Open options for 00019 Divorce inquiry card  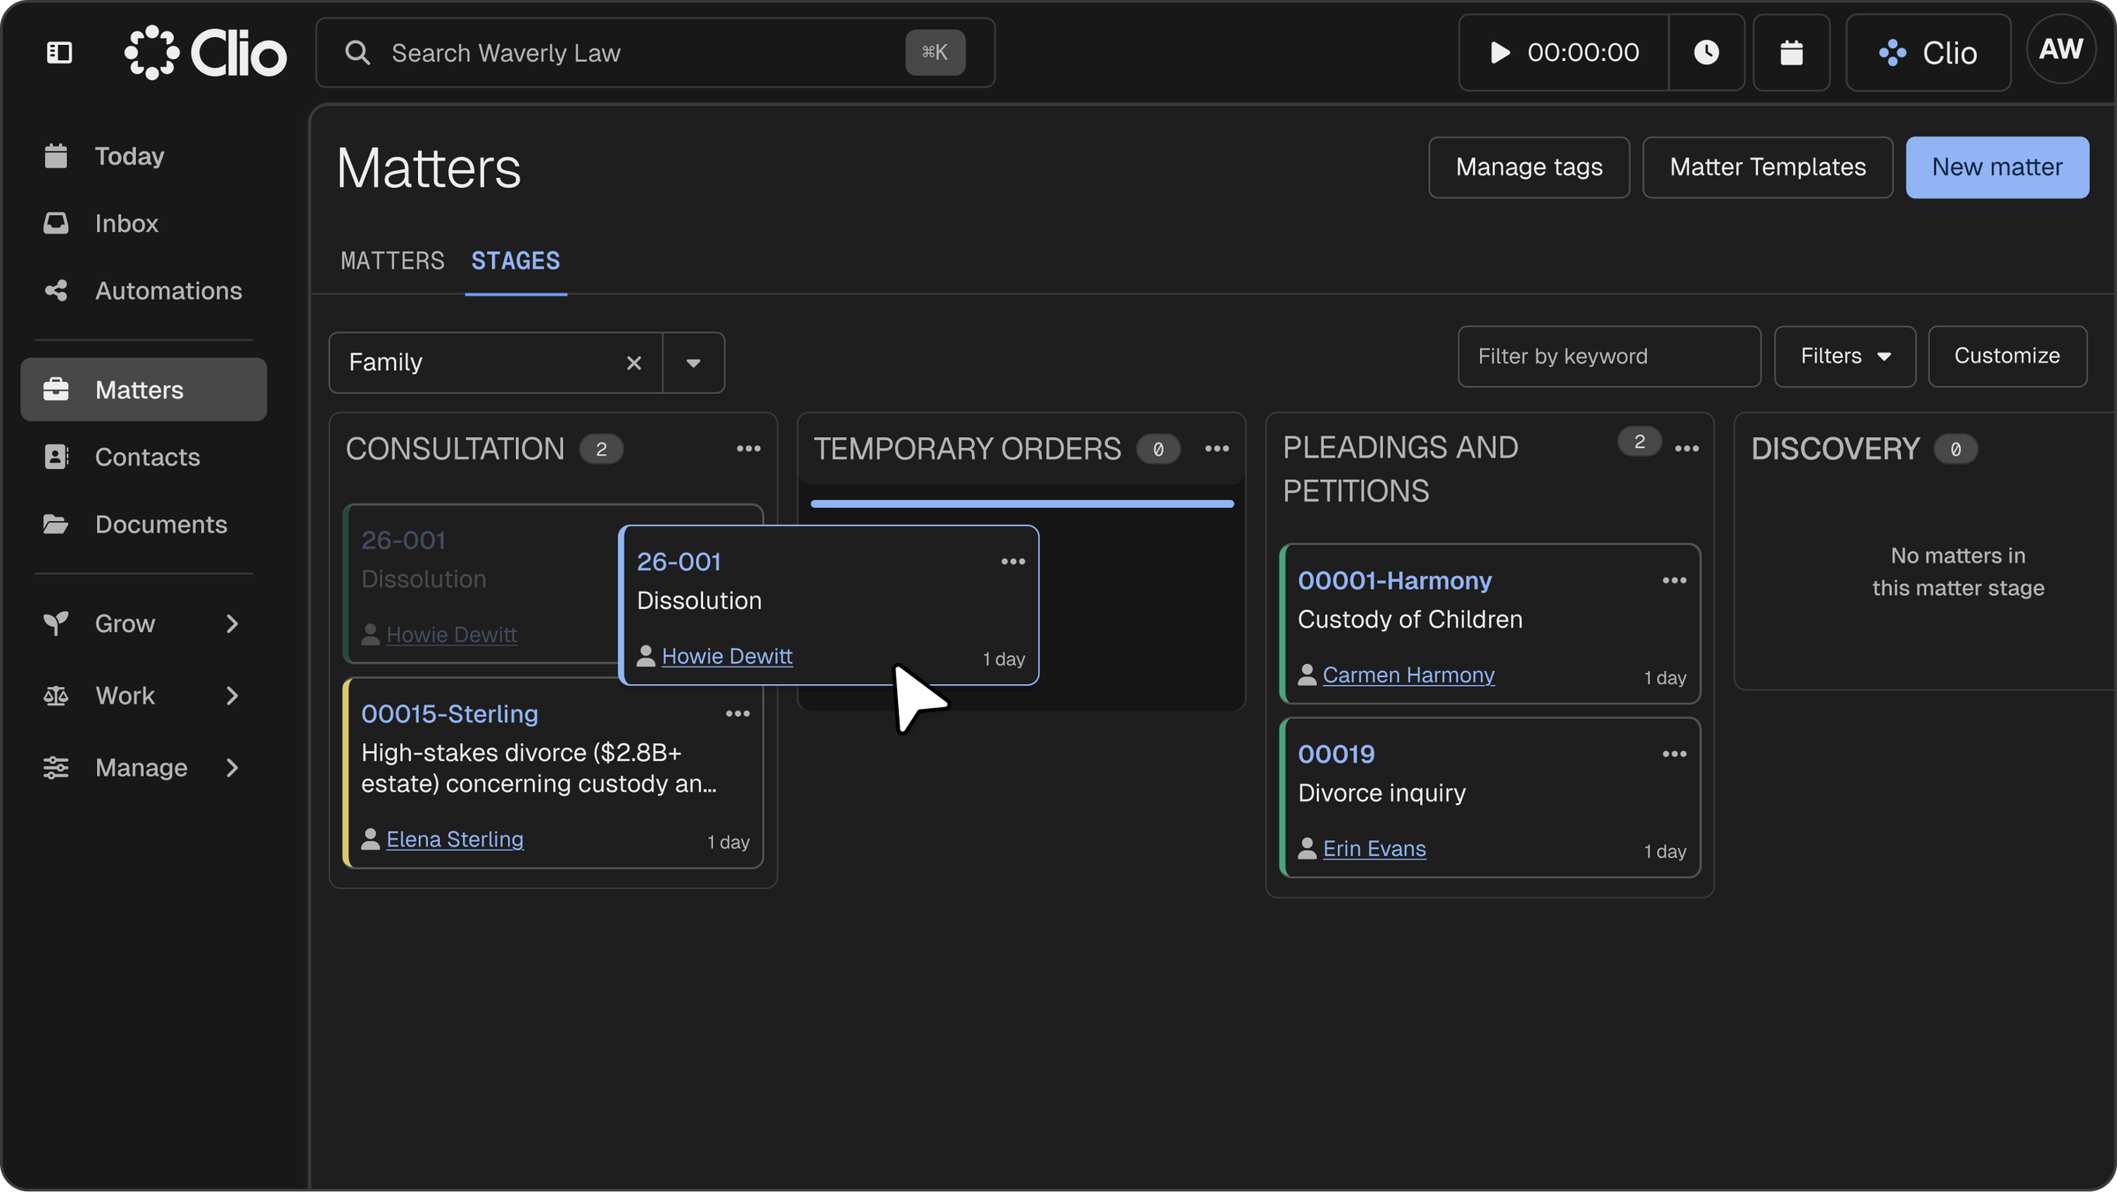tap(1674, 754)
